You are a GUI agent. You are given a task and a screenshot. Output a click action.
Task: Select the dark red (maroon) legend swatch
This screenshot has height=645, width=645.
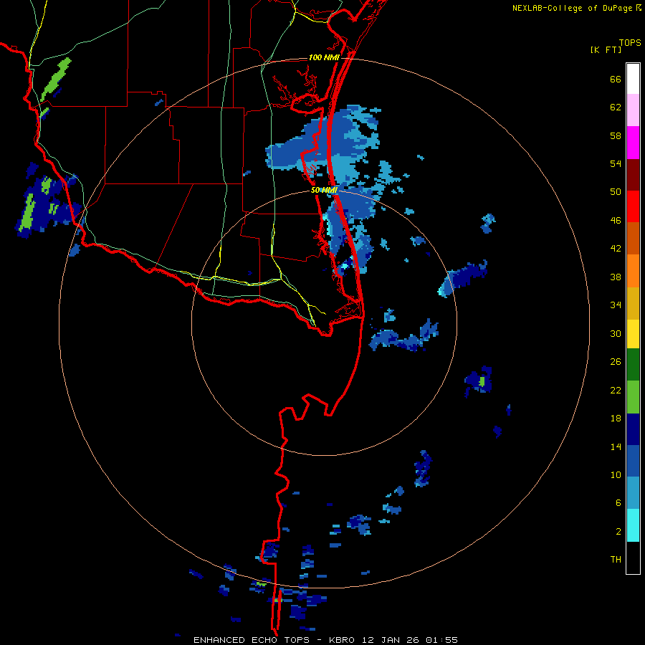(633, 174)
